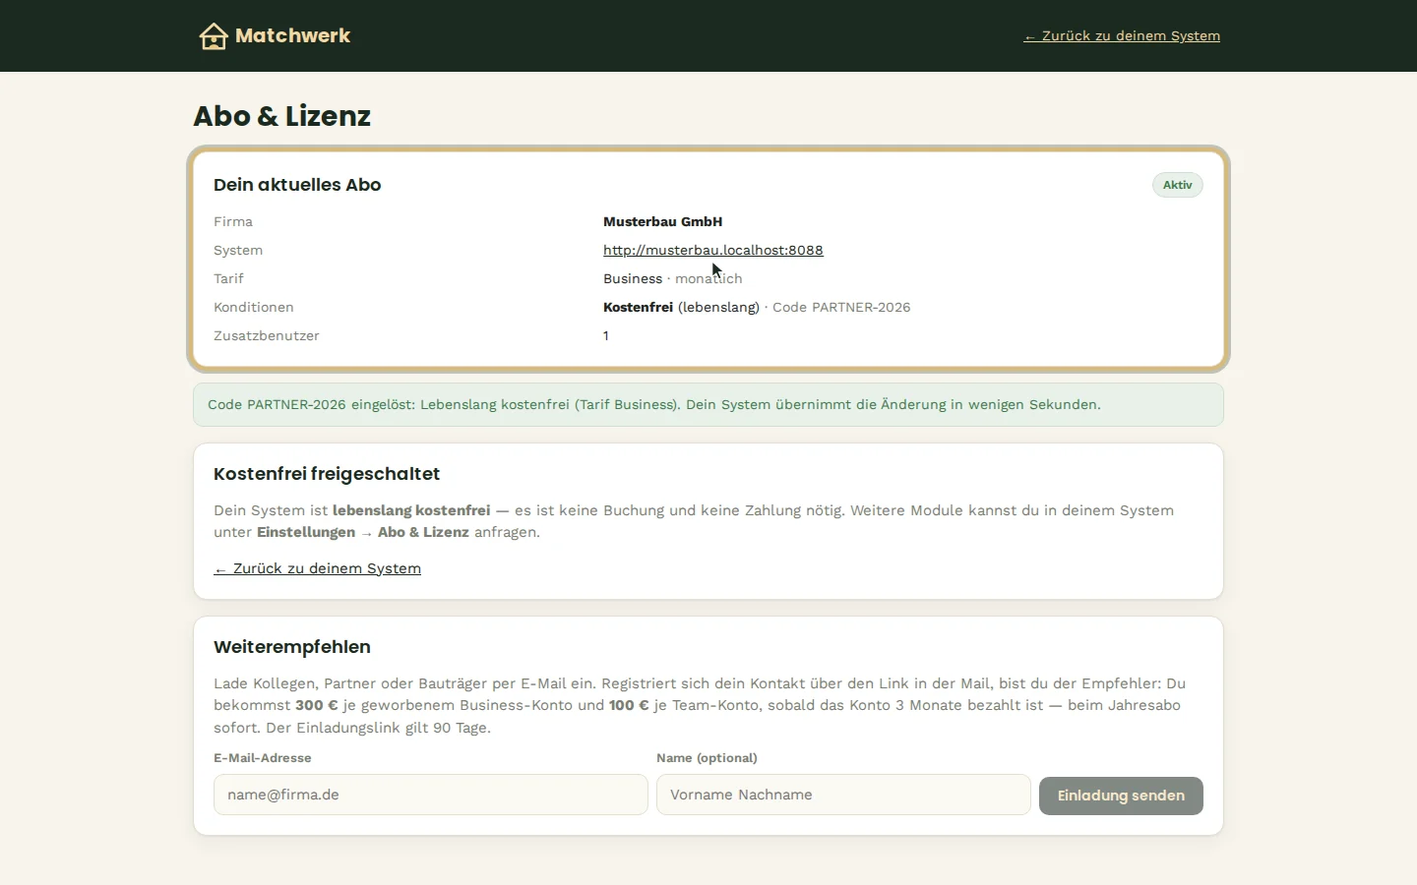
Task: Click the Kostenfrei (lebenslang) conditions value
Action: pyautogui.click(x=681, y=307)
